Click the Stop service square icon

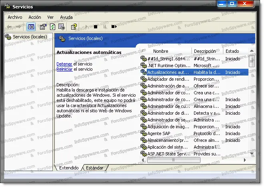pos(96,26)
